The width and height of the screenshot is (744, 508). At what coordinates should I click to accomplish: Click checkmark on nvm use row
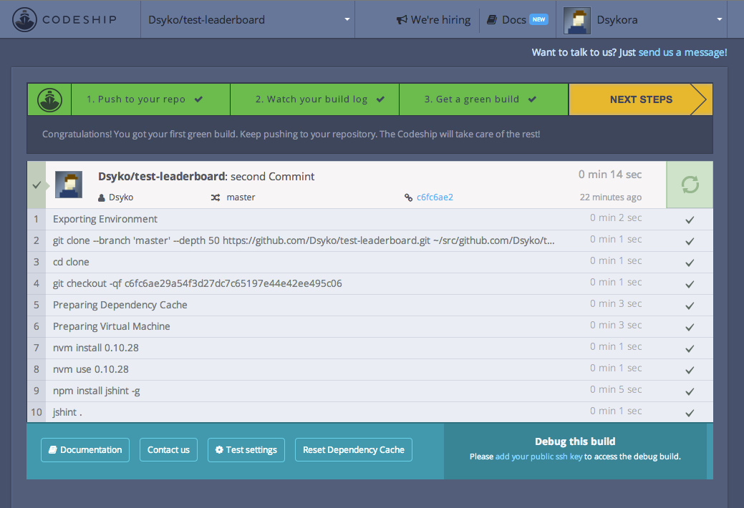690,369
